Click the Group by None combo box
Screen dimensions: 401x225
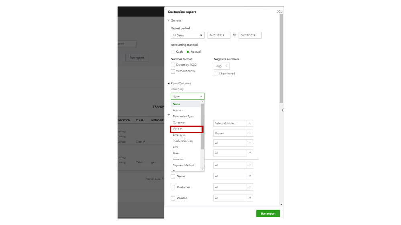[187, 96]
